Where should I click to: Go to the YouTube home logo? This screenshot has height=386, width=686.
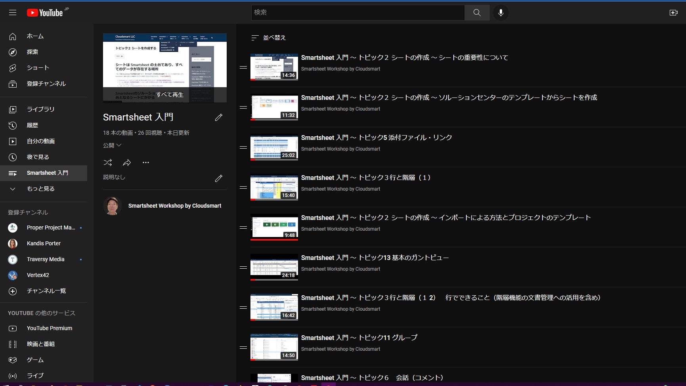(x=45, y=13)
